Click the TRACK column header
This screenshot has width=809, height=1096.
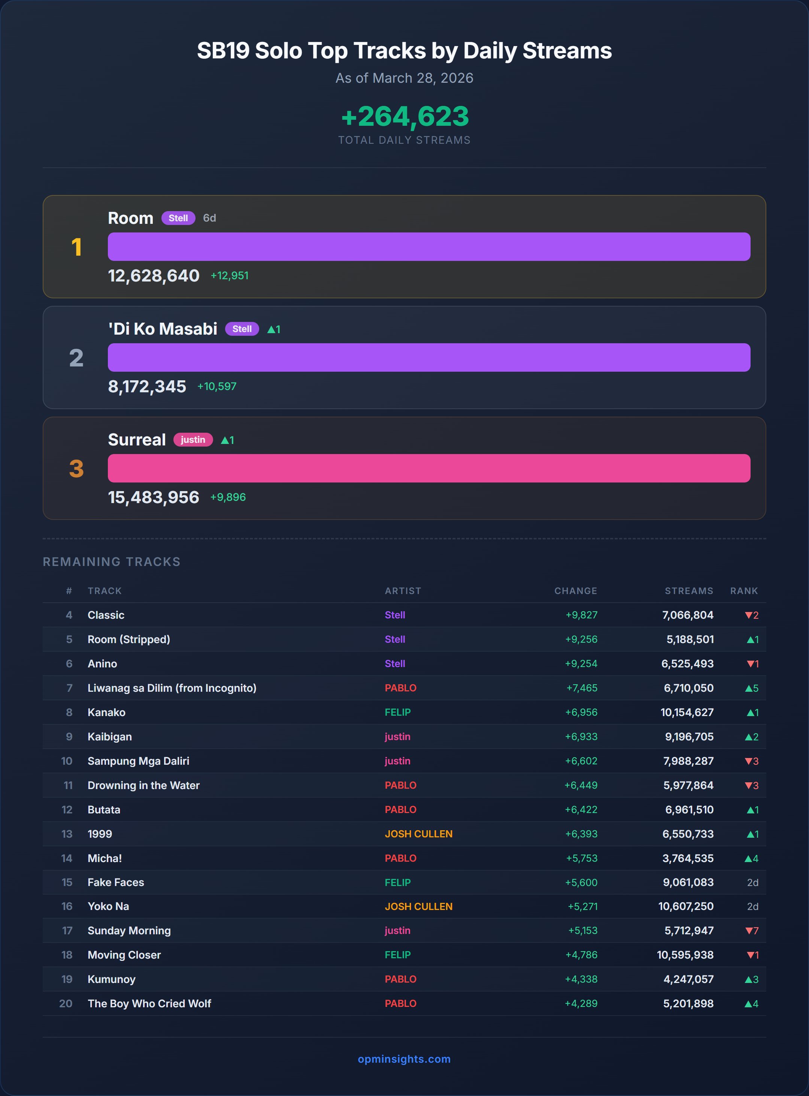coord(105,591)
